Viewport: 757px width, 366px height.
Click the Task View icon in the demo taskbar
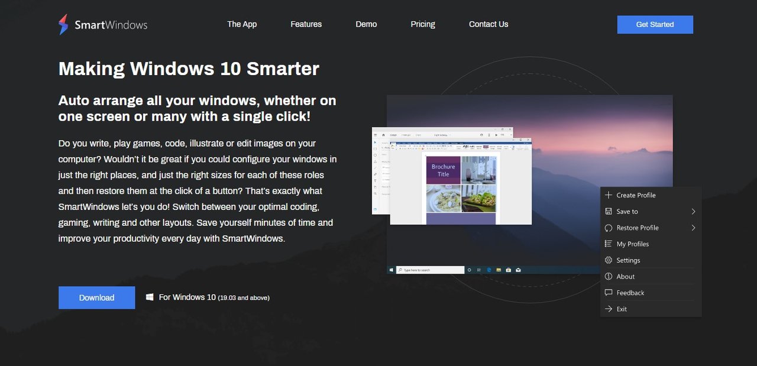click(479, 270)
